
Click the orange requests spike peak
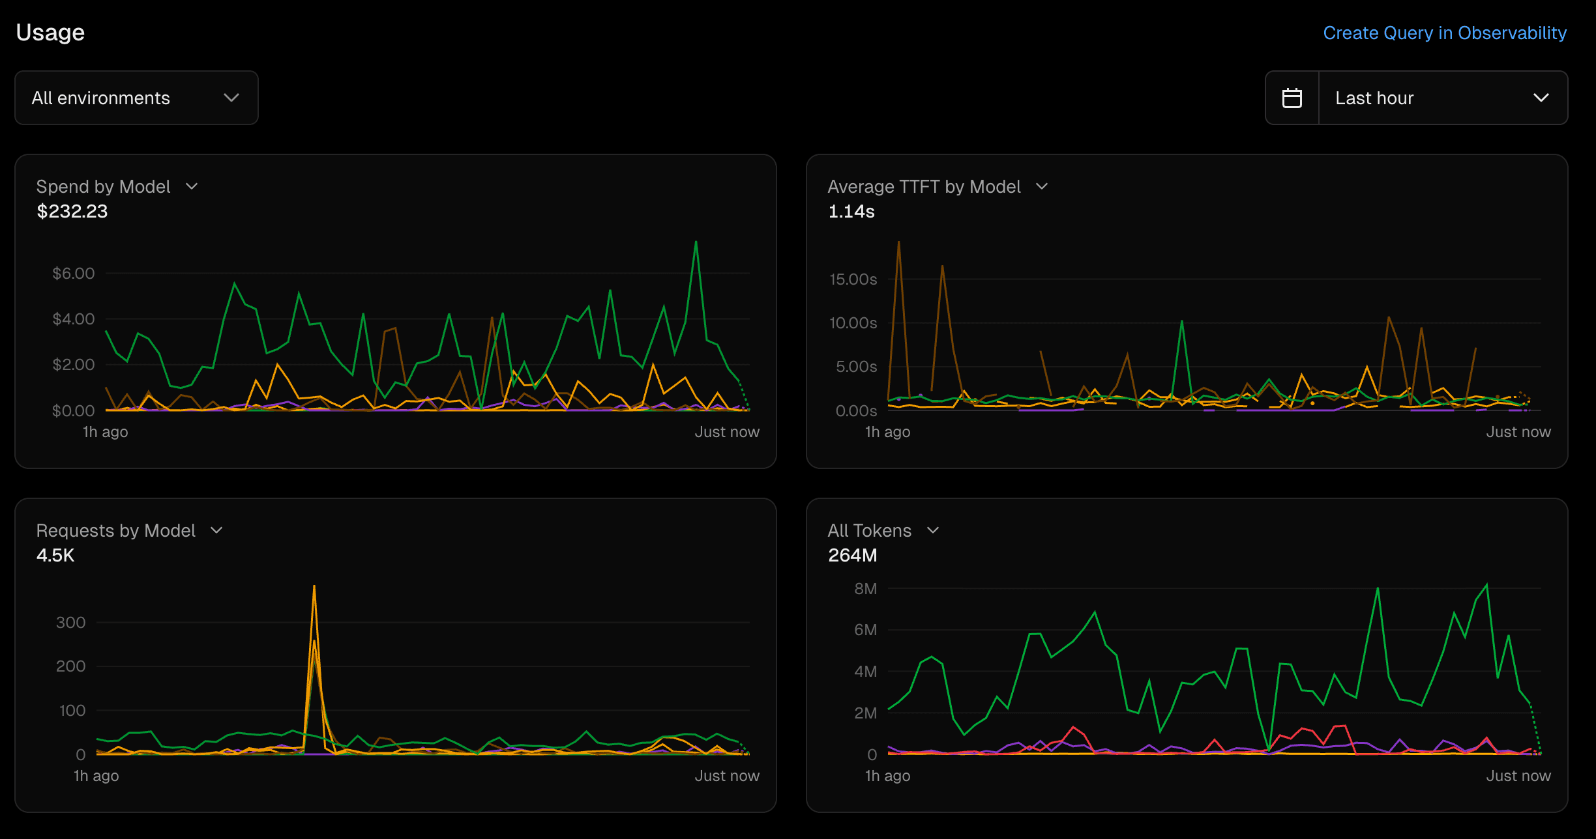point(314,586)
